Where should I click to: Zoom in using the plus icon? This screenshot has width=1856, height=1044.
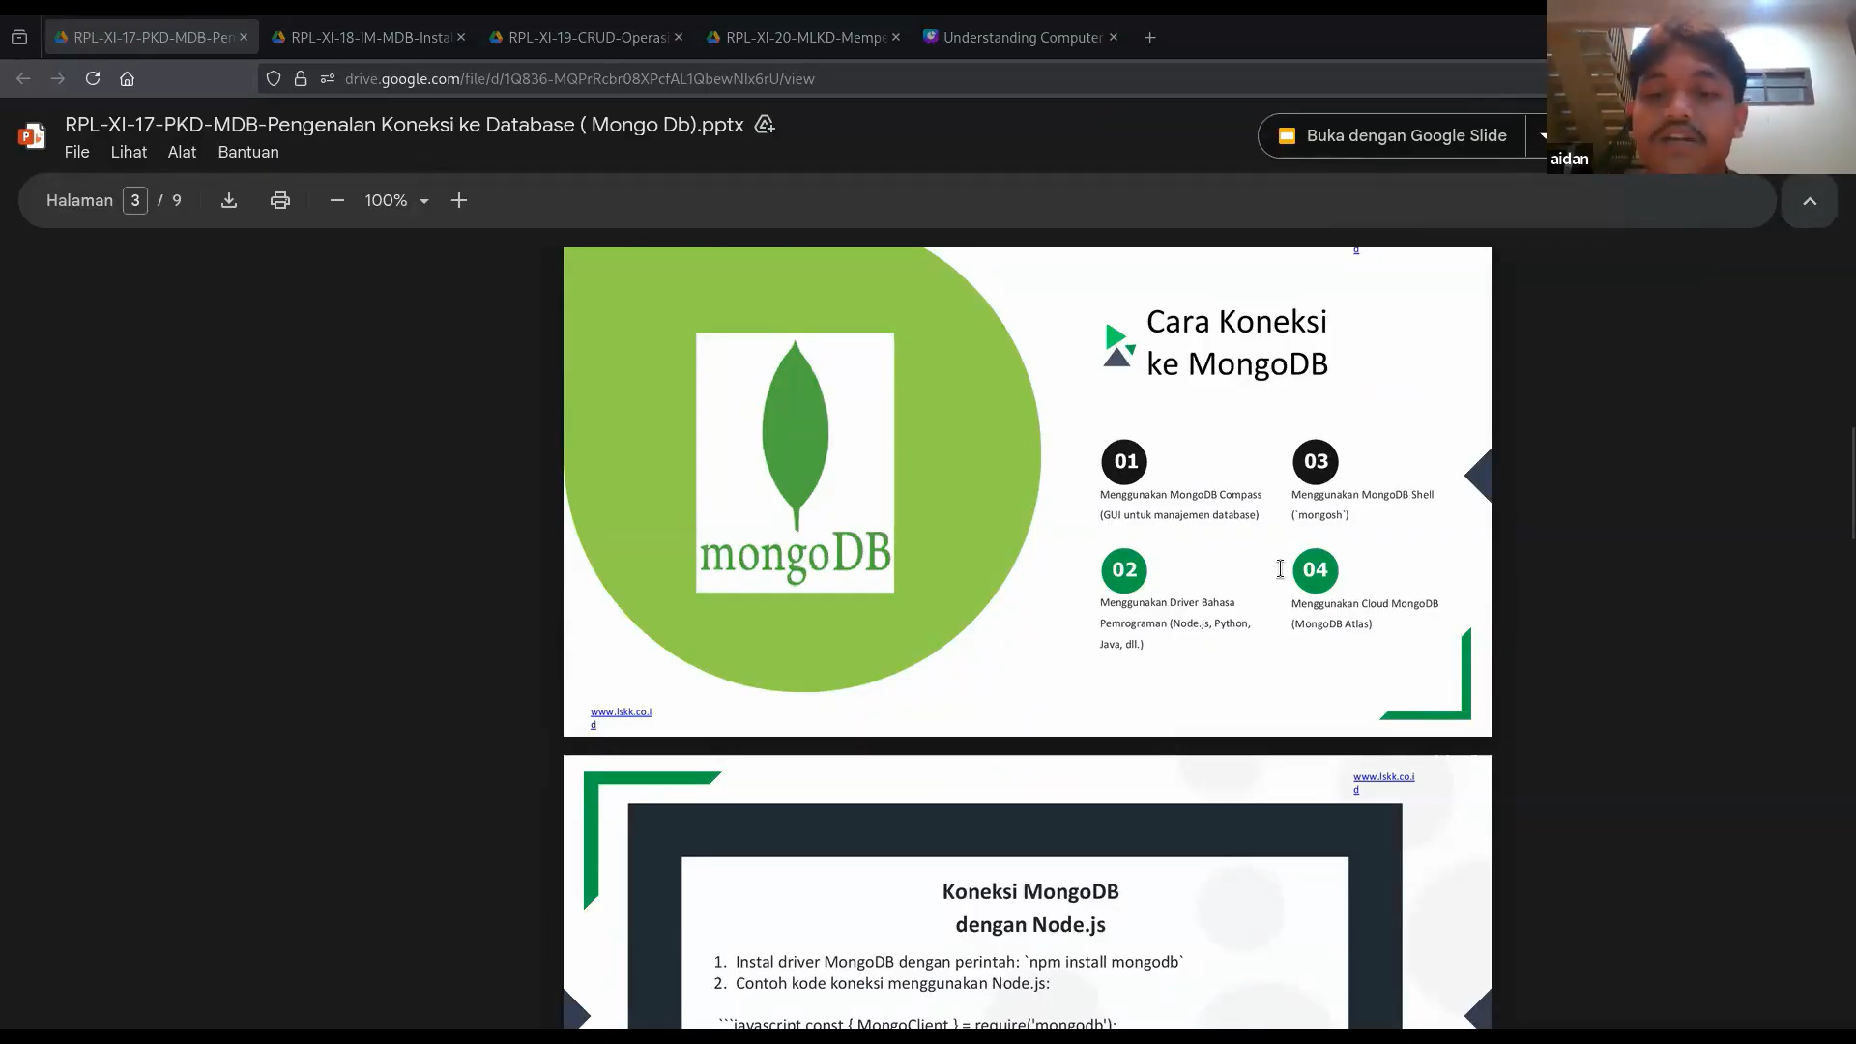(x=459, y=200)
